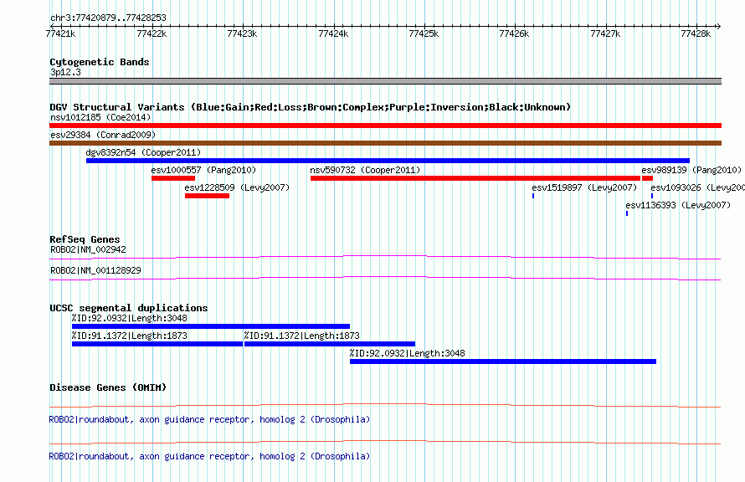This screenshot has height=482, width=745.
Task: Click the esv1093026 blue marker
Action: (x=652, y=196)
